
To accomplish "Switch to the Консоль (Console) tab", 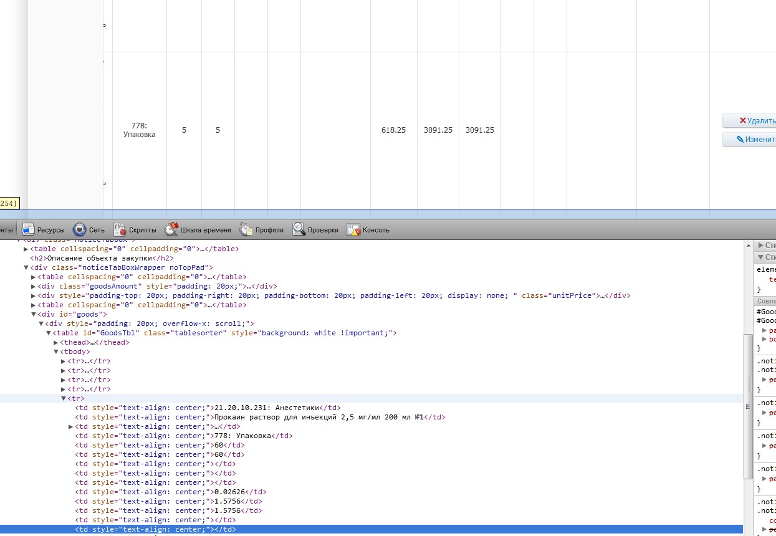I will tap(375, 230).
